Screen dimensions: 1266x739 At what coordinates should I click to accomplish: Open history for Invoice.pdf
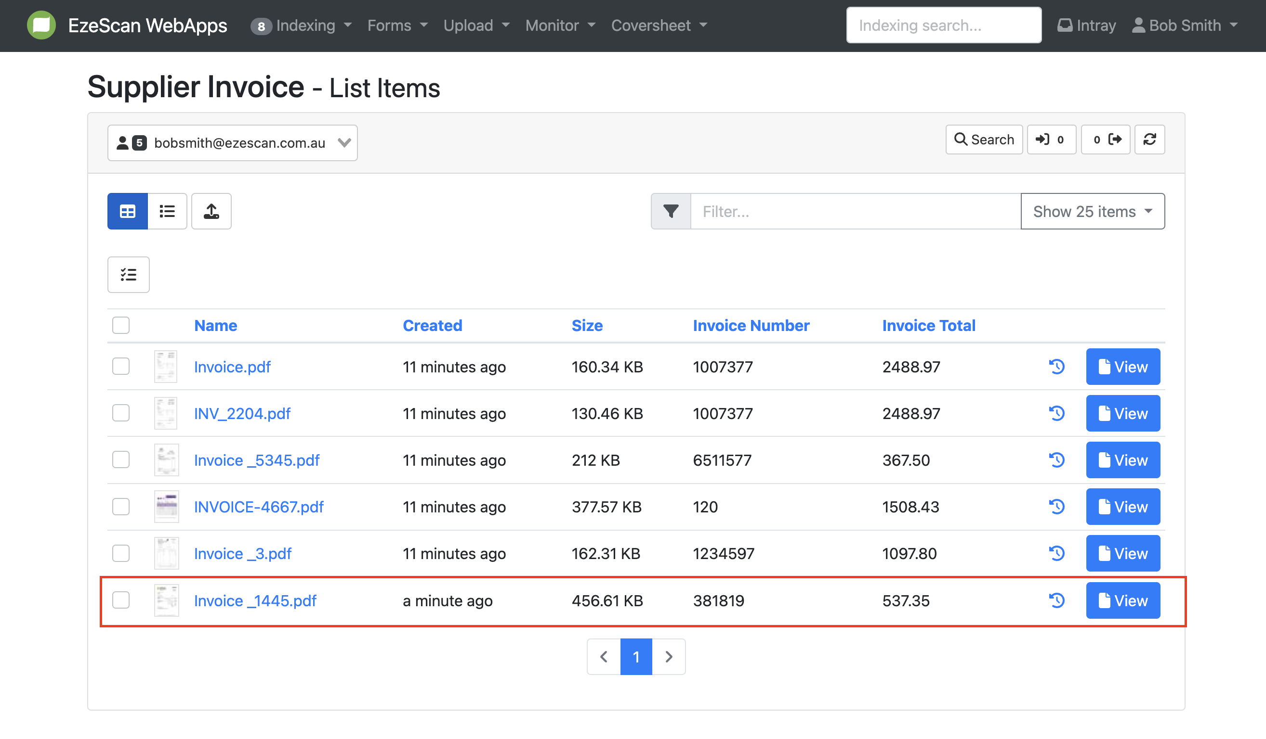[x=1056, y=367]
